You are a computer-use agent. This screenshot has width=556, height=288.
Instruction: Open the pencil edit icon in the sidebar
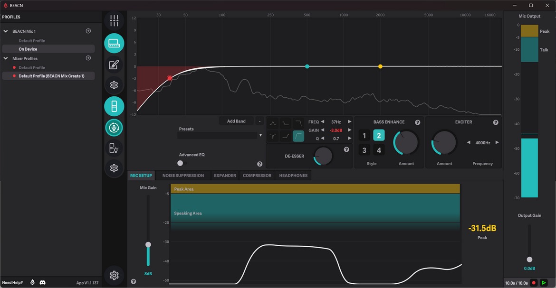[114, 65]
